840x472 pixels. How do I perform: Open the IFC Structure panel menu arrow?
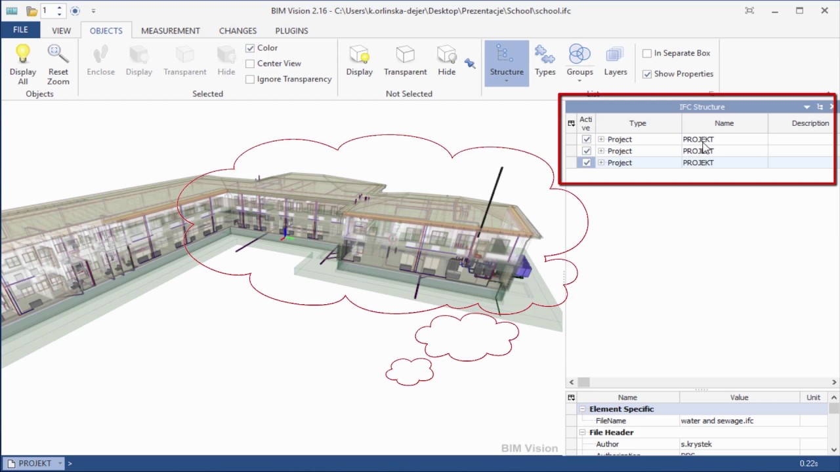(x=807, y=107)
